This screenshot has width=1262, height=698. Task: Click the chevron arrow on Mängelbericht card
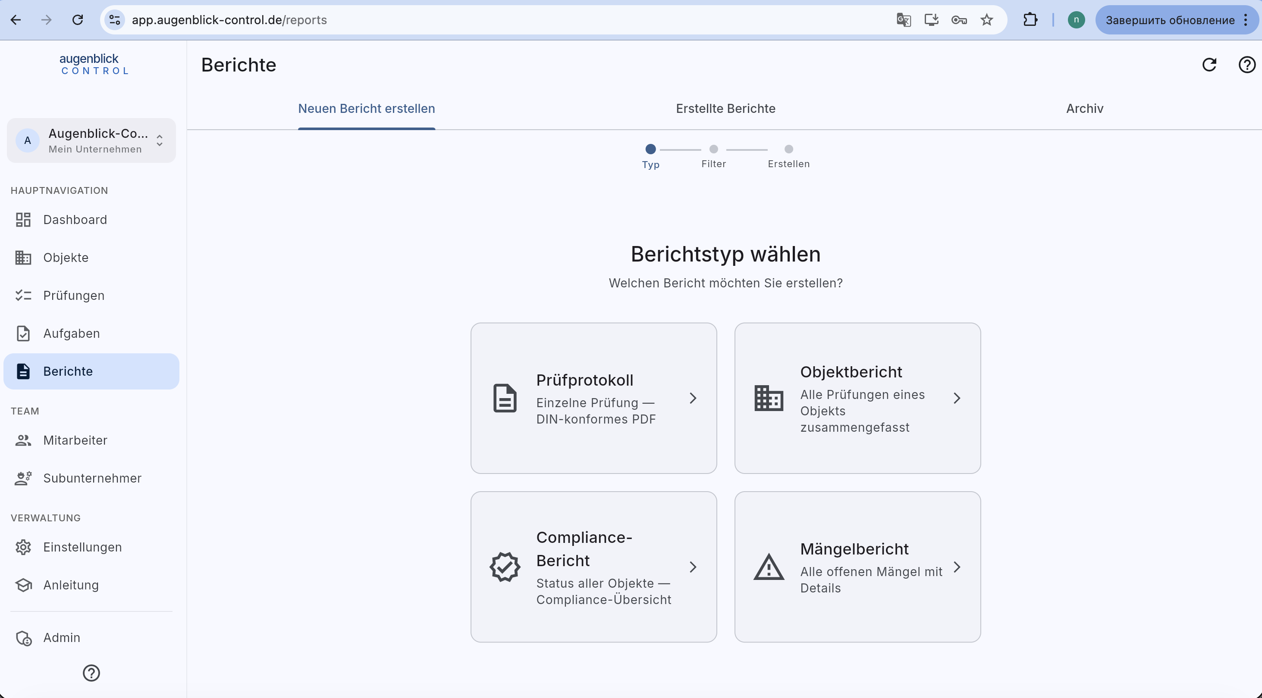tap(957, 567)
